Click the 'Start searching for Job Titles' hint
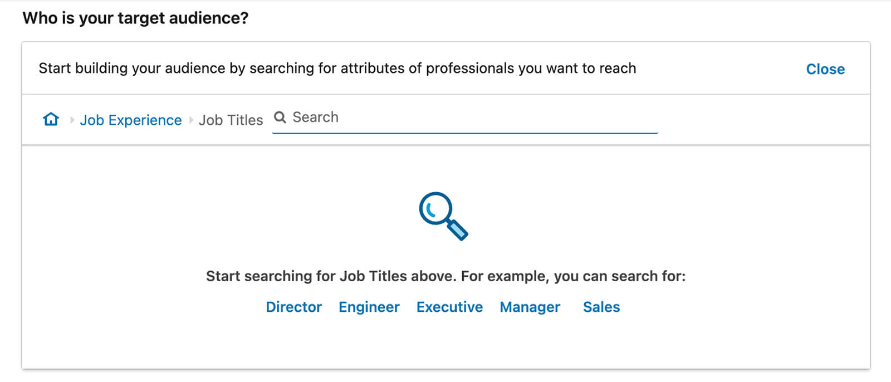Viewport: 891px width, 382px height. [x=445, y=276]
